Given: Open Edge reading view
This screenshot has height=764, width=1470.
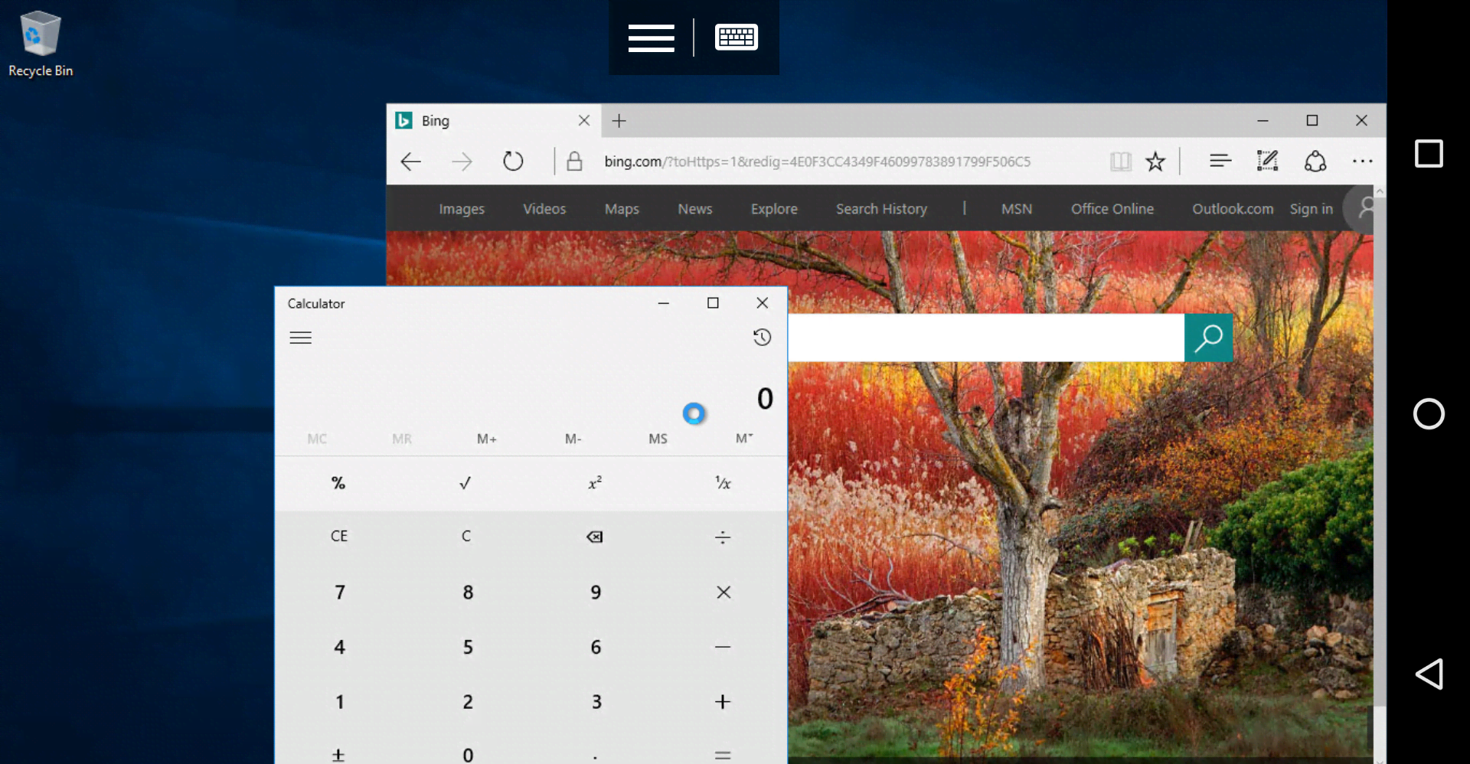Looking at the screenshot, I should (x=1120, y=162).
